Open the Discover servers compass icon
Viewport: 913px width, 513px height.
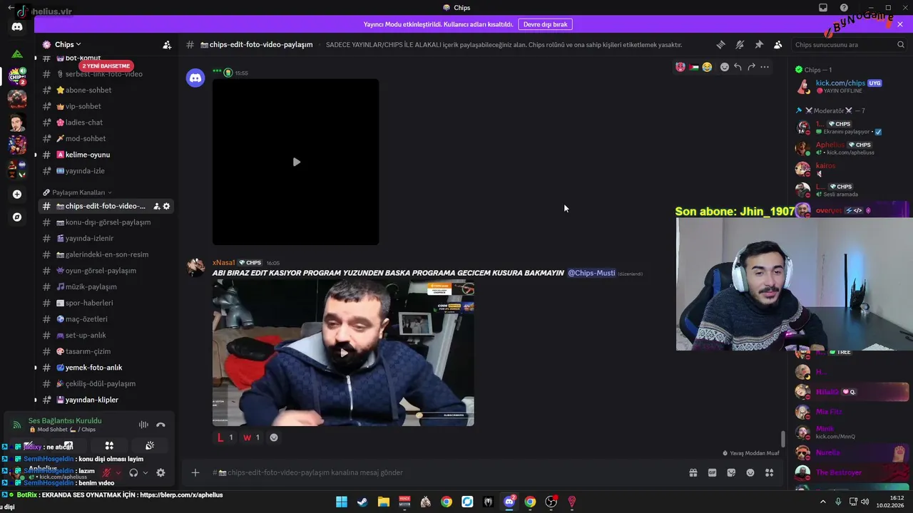pyautogui.click(x=17, y=217)
